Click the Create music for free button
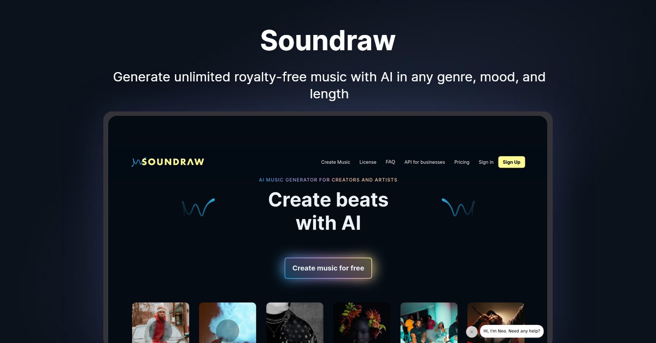656x343 pixels. (x=328, y=268)
